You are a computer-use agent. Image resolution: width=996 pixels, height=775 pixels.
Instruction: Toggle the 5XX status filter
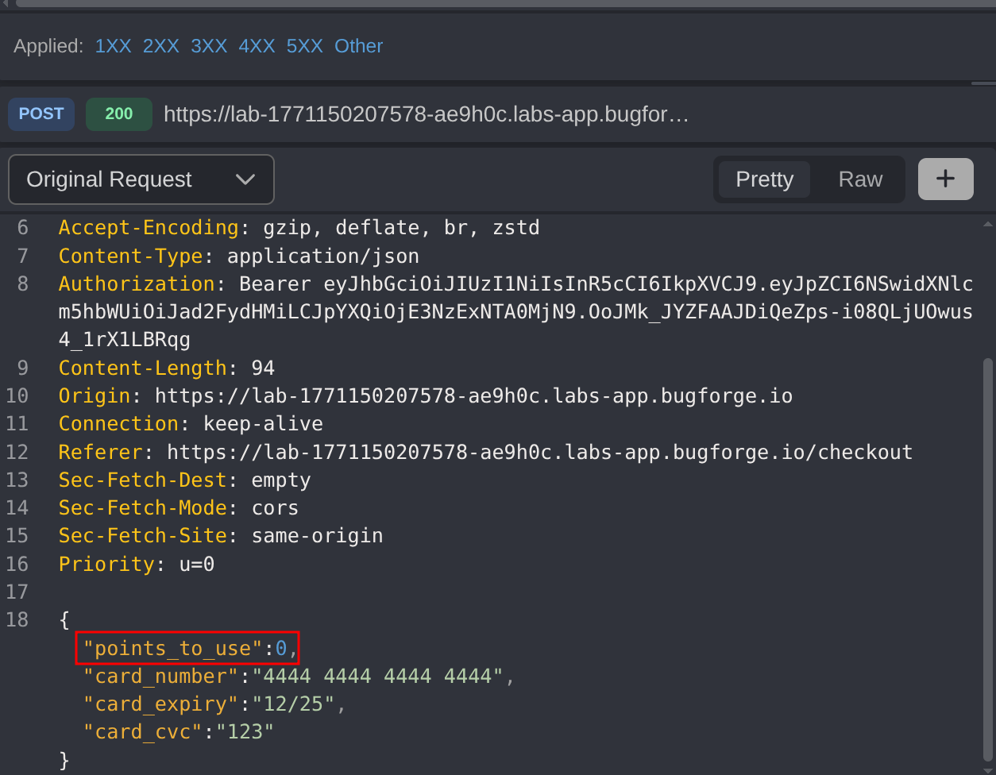click(x=304, y=46)
